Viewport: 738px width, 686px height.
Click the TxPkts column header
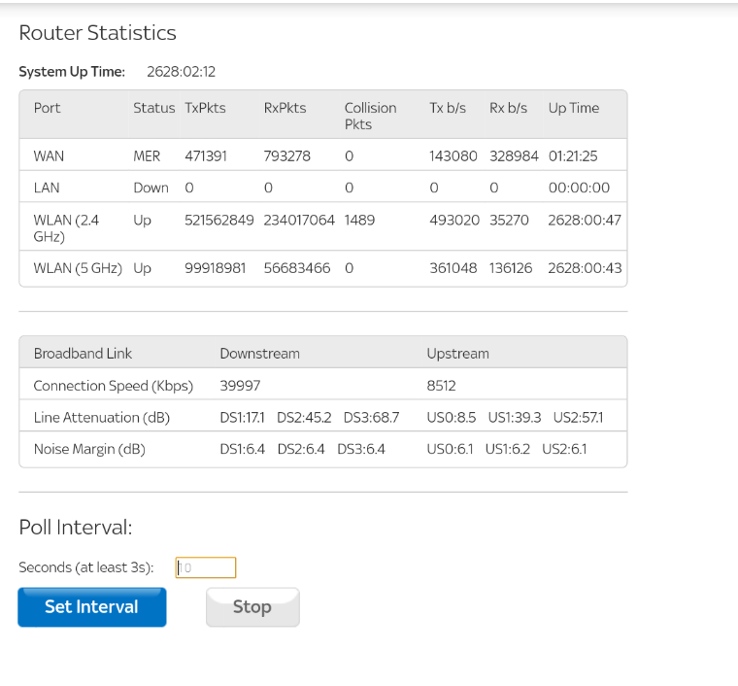point(205,108)
